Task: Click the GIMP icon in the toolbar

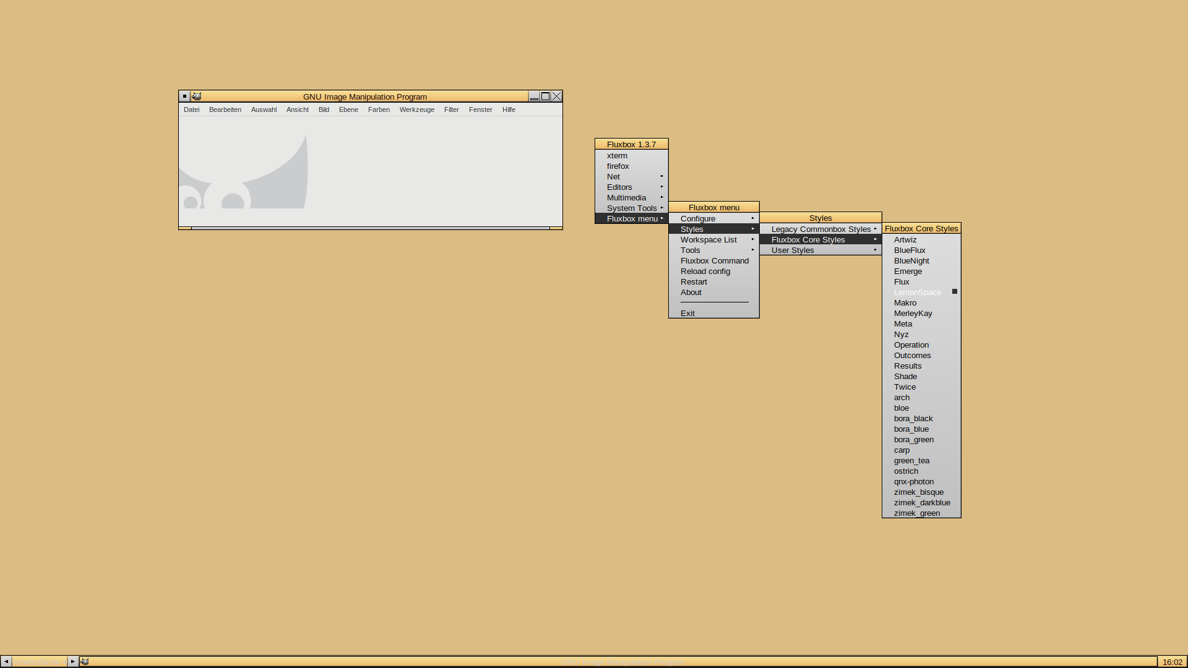Action: click(x=85, y=661)
